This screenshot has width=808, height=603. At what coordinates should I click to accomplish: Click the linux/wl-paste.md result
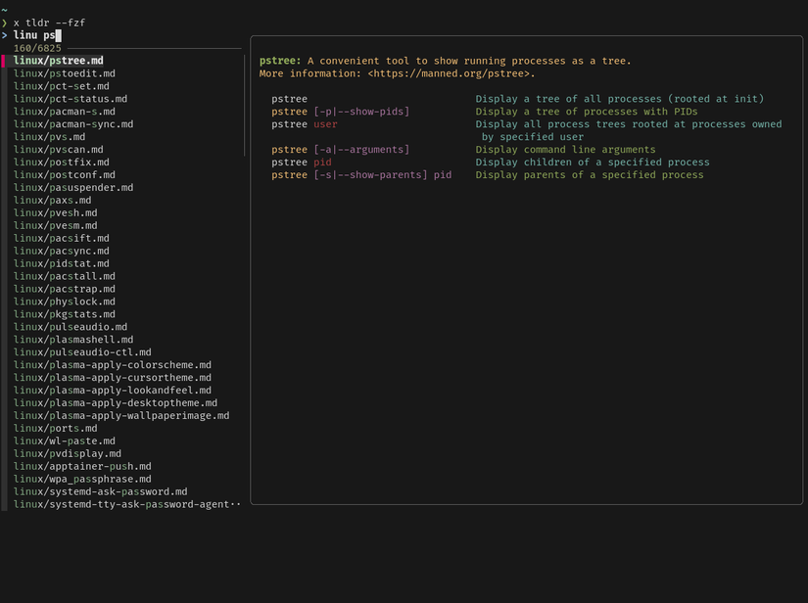point(64,441)
